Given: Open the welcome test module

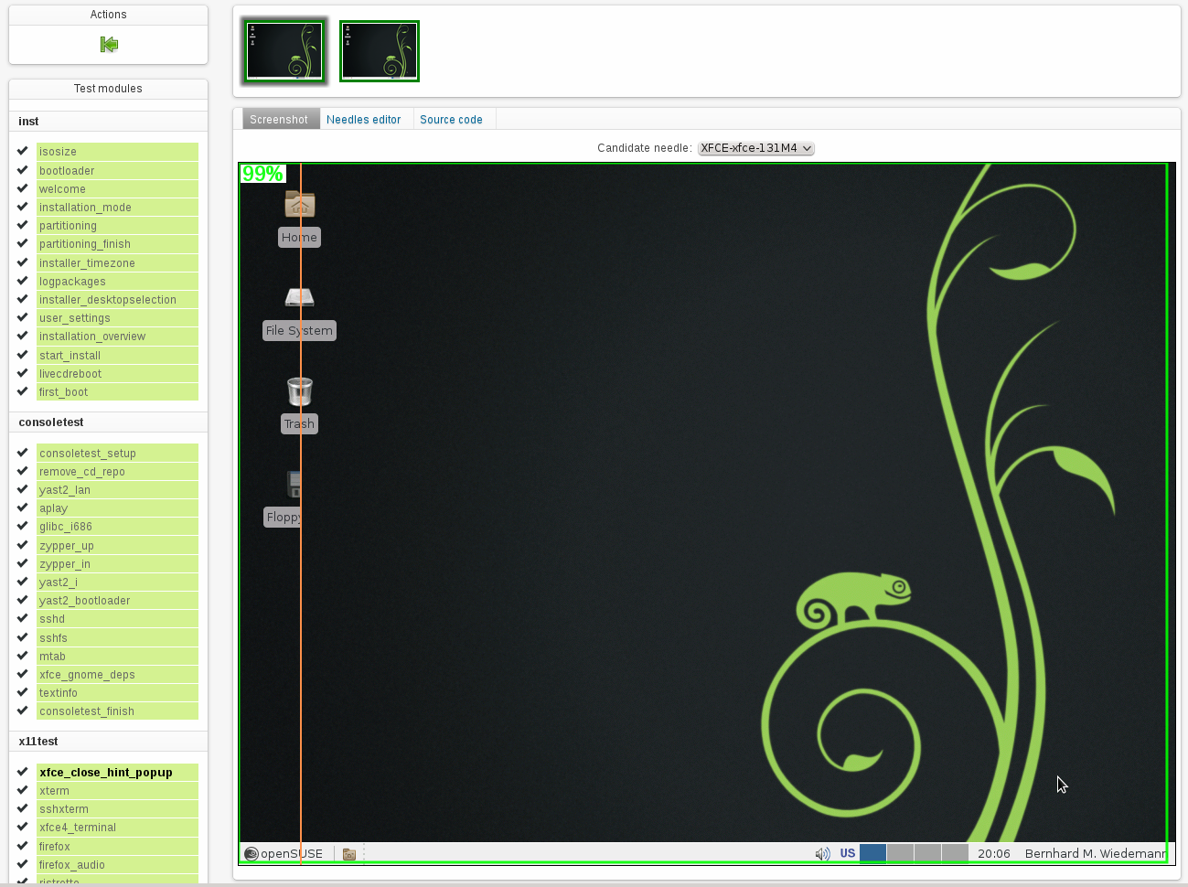Looking at the screenshot, I should (x=117, y=189).
